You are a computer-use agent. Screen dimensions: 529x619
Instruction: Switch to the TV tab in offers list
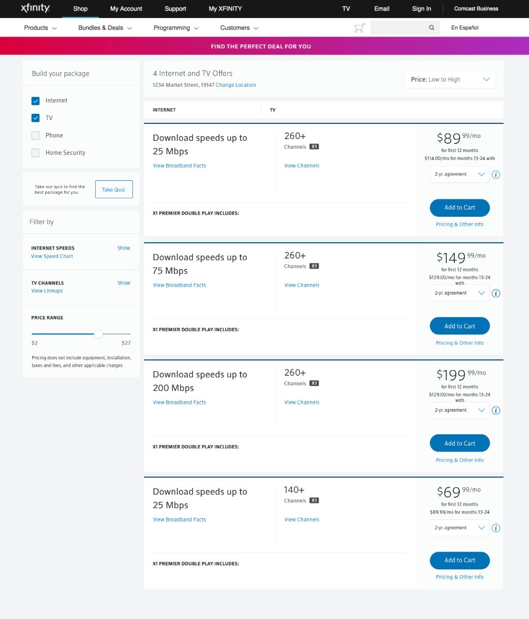coord(273,110)
